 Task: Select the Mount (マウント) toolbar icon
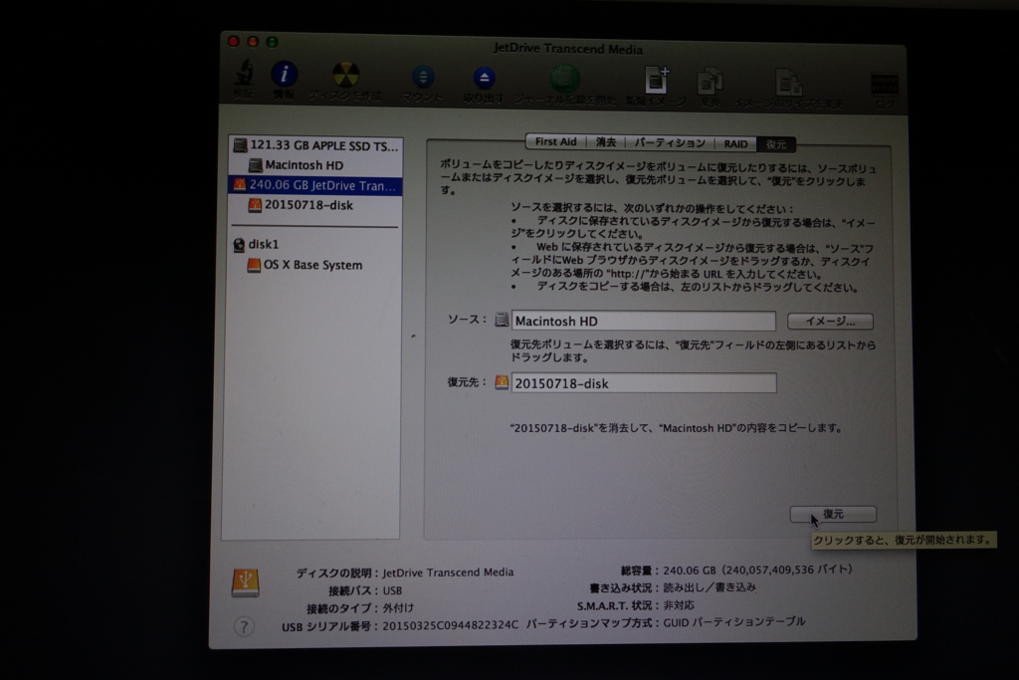[422, 78]
